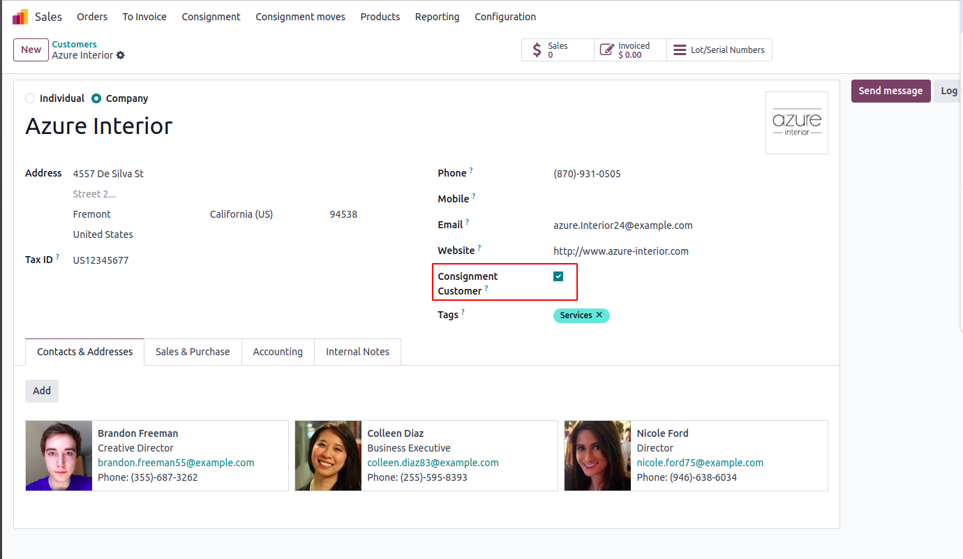This screenshot has height=559, width=963.
Task: Open the Products menu
Action: [x=380, y=17]
